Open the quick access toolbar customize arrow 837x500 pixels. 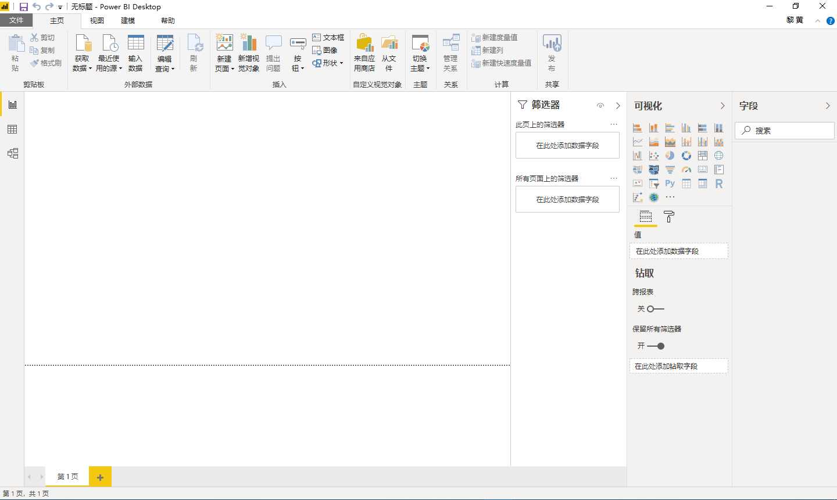60,8
